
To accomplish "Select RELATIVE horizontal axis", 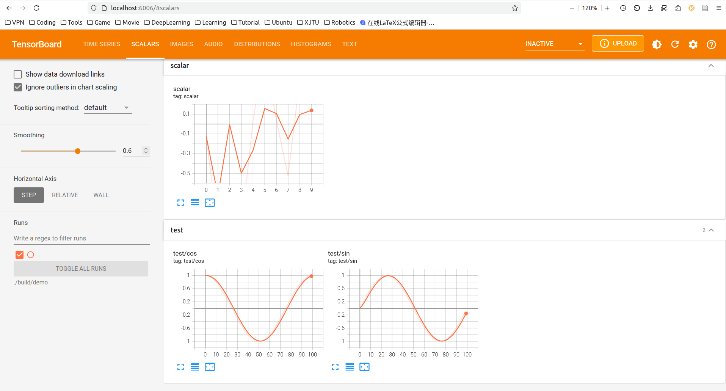I will 65,195.
